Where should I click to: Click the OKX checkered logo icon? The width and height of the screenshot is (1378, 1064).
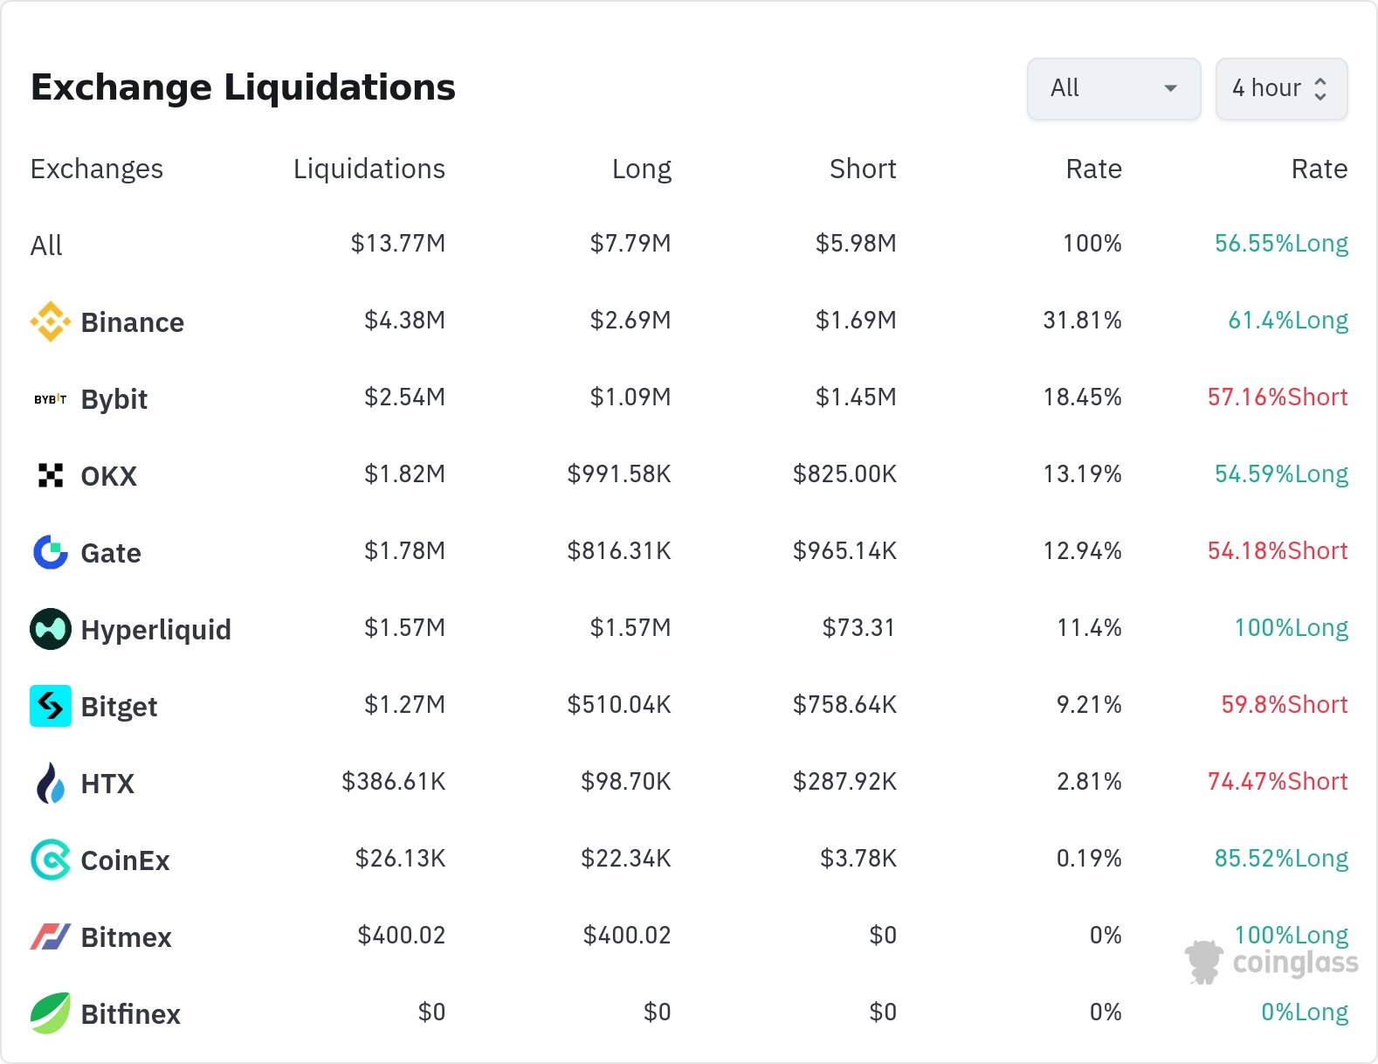point(51,475)
